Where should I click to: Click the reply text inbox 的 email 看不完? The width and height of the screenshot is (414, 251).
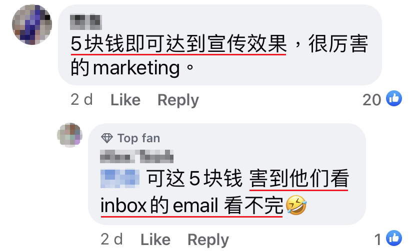192,206
